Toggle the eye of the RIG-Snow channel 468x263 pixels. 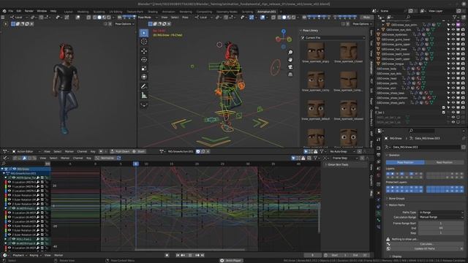[x=15, y=169]
